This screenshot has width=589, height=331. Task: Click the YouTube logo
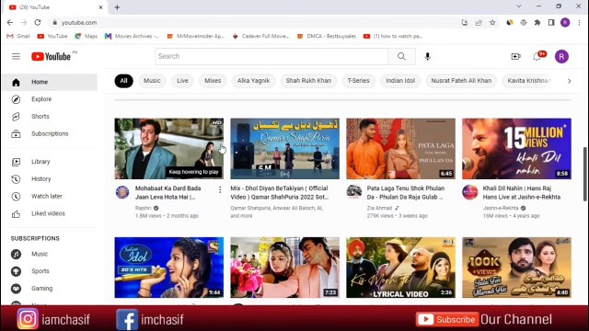pyautogui.click(x=52, y=57)
